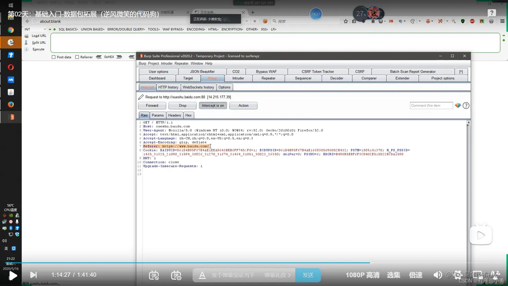Play the video with the play button

click(x=13, y=276)
